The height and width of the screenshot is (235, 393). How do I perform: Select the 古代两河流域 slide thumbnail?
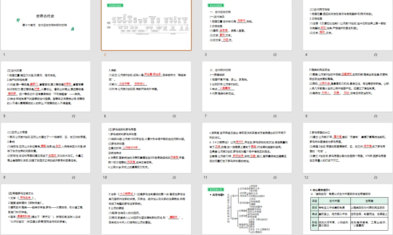pos(348,25)
